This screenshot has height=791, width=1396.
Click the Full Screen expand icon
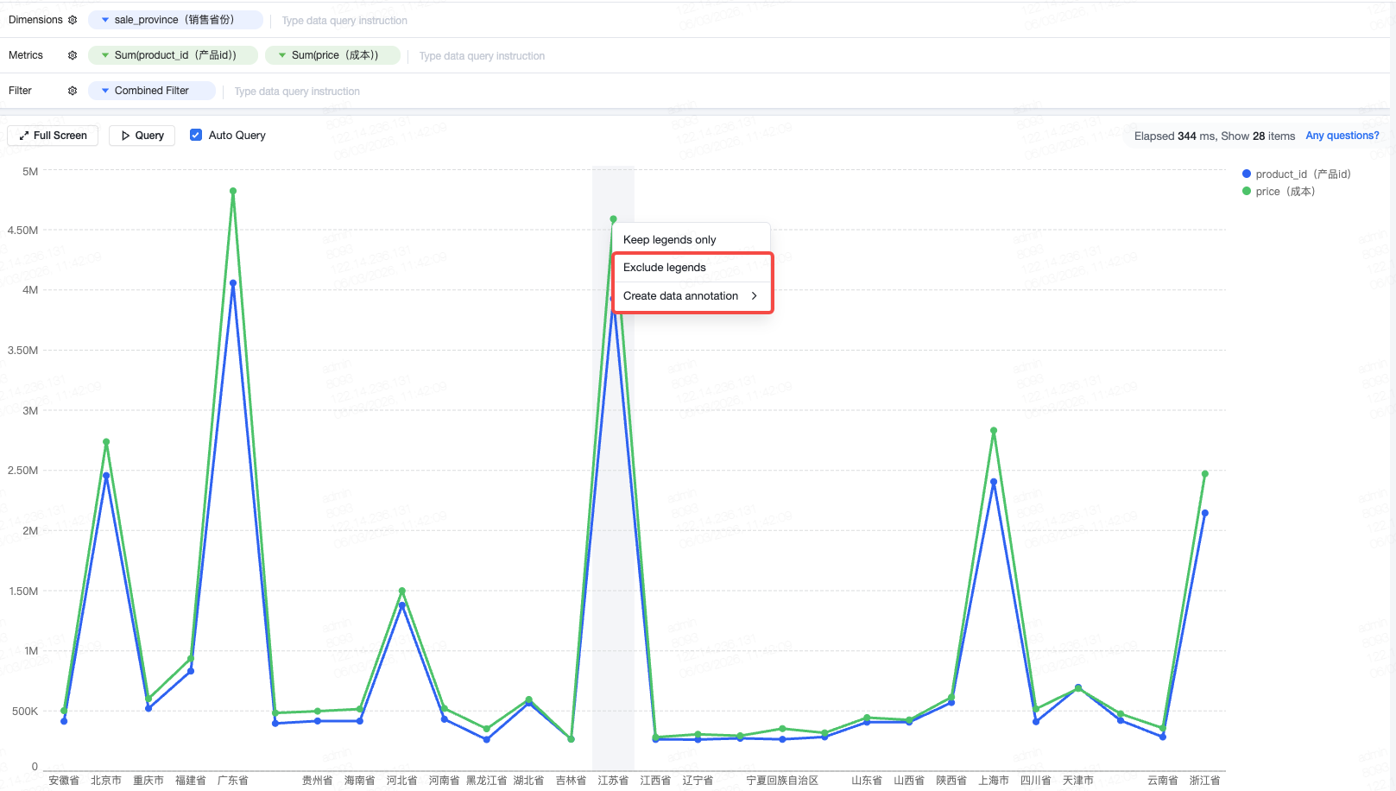[24, 136]
